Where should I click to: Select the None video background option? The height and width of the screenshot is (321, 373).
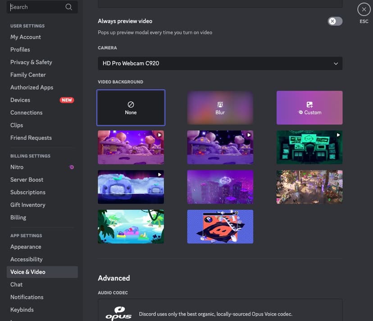[x=131, y=107]
